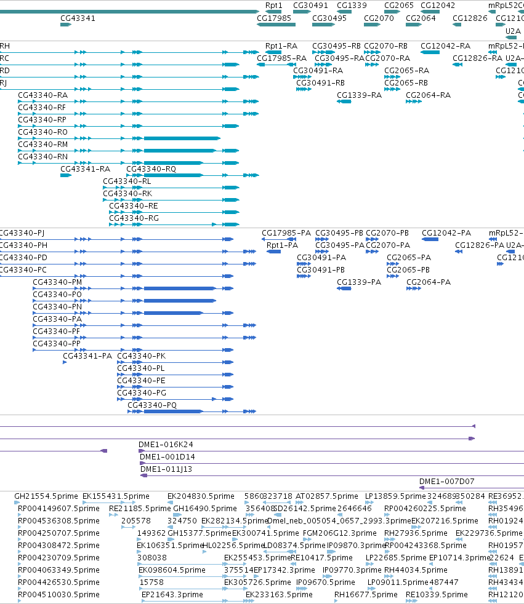Open EST EK098604.5prime

click(x=172, y=570)
